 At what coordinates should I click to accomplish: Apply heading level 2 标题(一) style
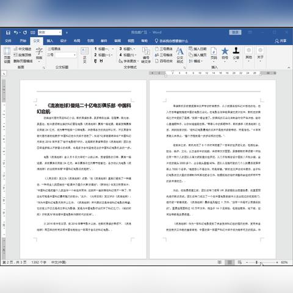[103, 55]
